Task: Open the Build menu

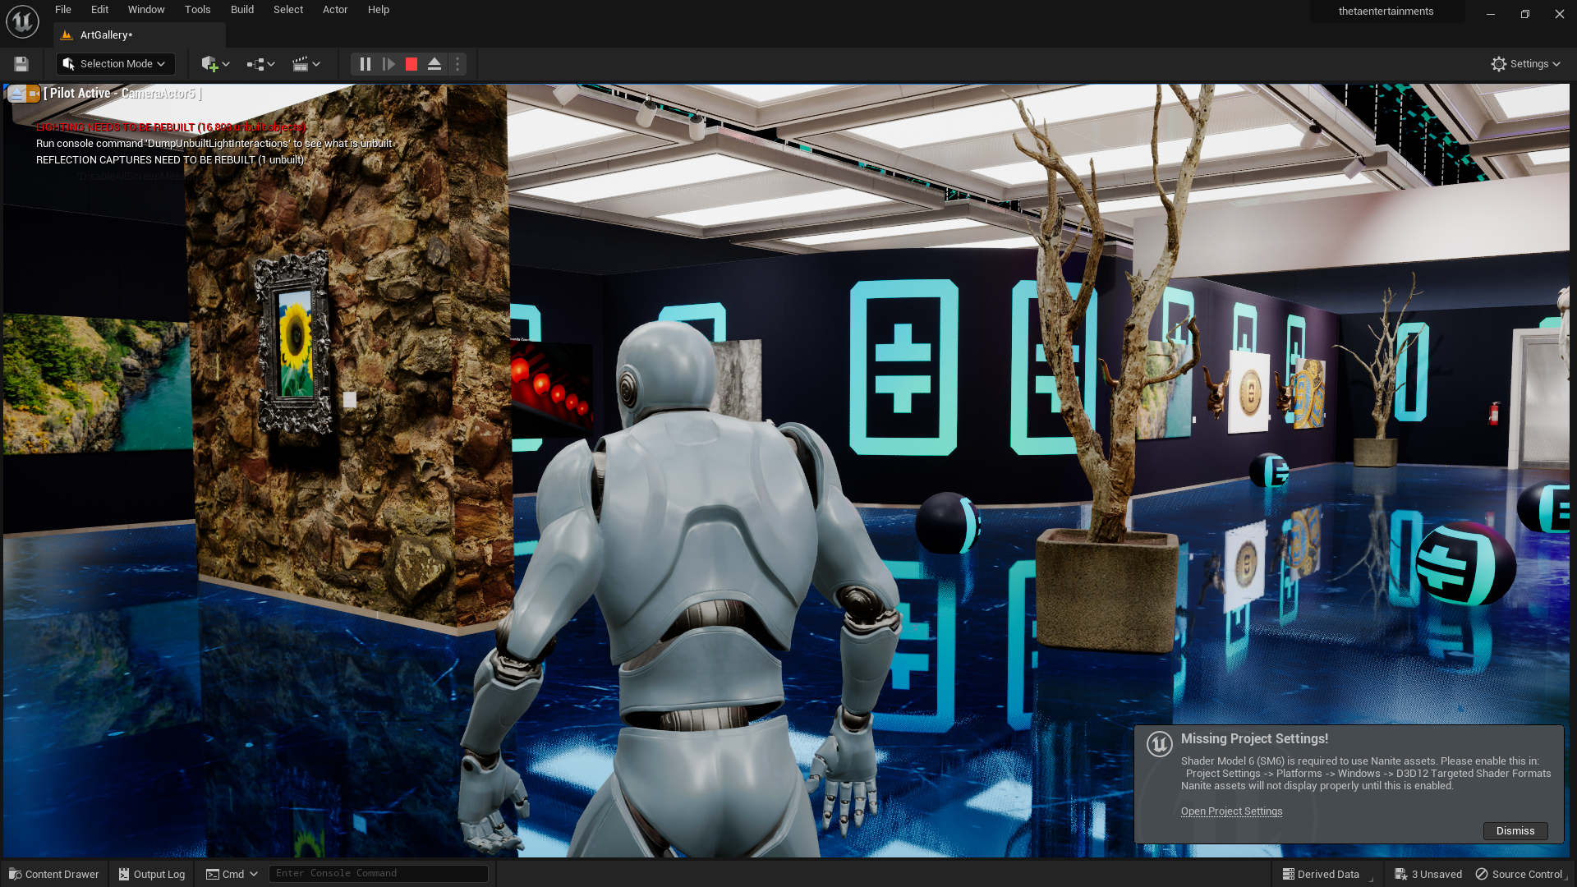Action: point(241,10)
